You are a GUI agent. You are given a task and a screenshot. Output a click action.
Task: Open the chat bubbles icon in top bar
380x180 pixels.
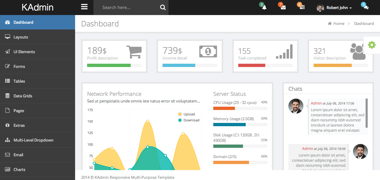click(366, 8)
